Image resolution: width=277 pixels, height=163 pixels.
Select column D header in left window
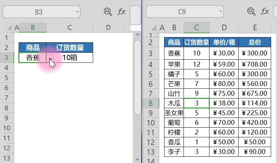click(x=108, y=27)
